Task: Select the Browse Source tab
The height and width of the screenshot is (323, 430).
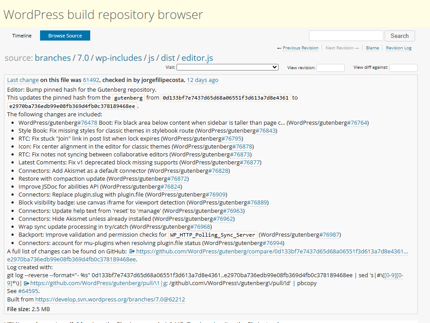Action: coord(65,36)
